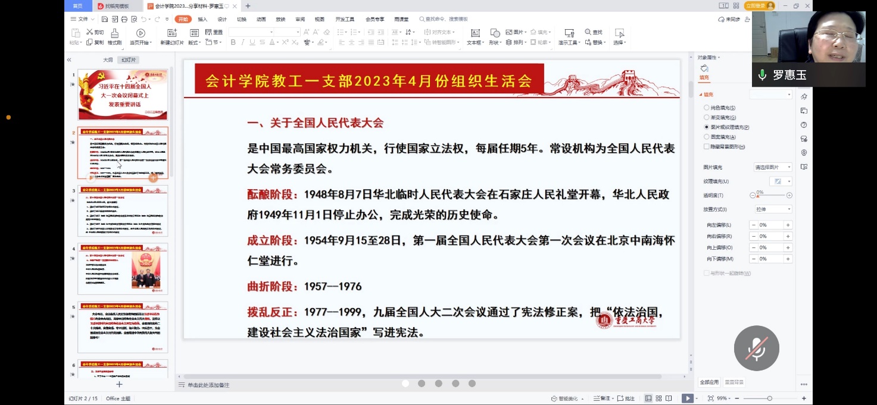Click the New Slide (新建幻灯片) icon

[171, 33]
